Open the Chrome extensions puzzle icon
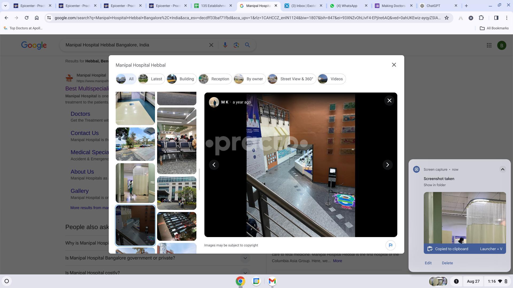 (481, 18)
